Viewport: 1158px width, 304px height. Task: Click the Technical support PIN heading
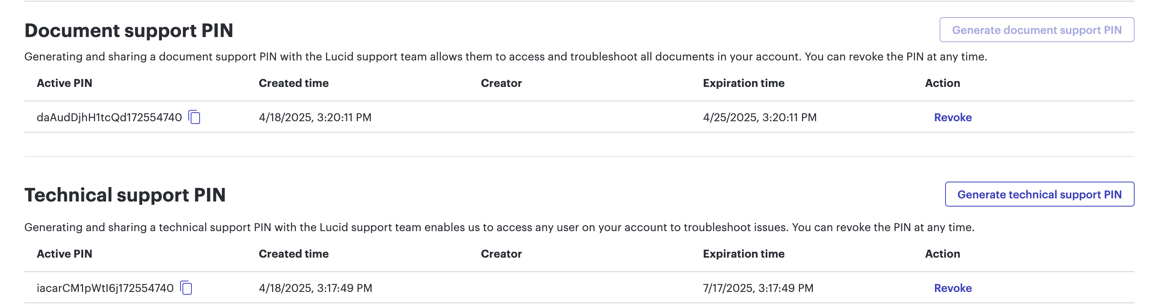point(126,194)
